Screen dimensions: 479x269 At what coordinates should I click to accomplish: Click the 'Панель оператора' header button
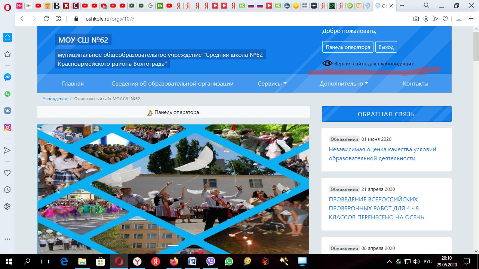(x=348, y=47)
